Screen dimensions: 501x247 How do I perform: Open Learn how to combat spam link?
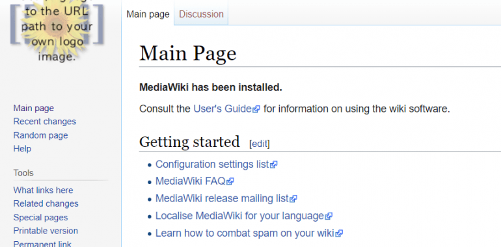pyautogui.click(x=245, y=233)
